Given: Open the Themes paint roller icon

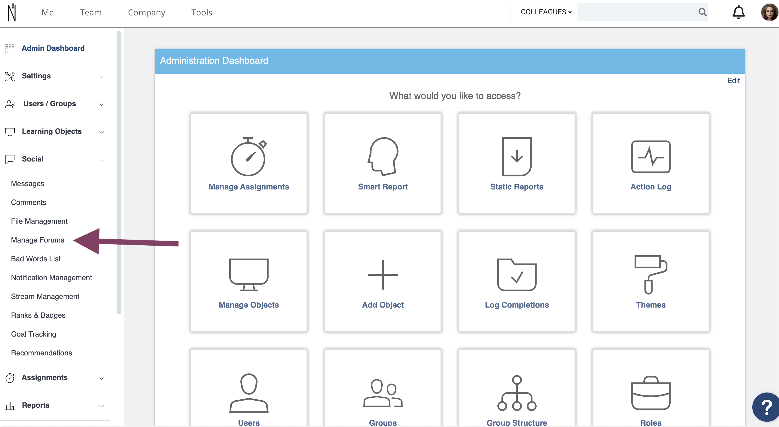Looking at the screenshot, I should 651,274.
